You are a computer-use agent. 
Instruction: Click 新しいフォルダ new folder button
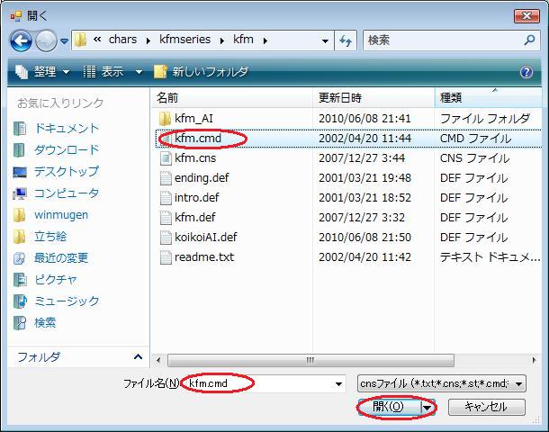coord(202,72)
